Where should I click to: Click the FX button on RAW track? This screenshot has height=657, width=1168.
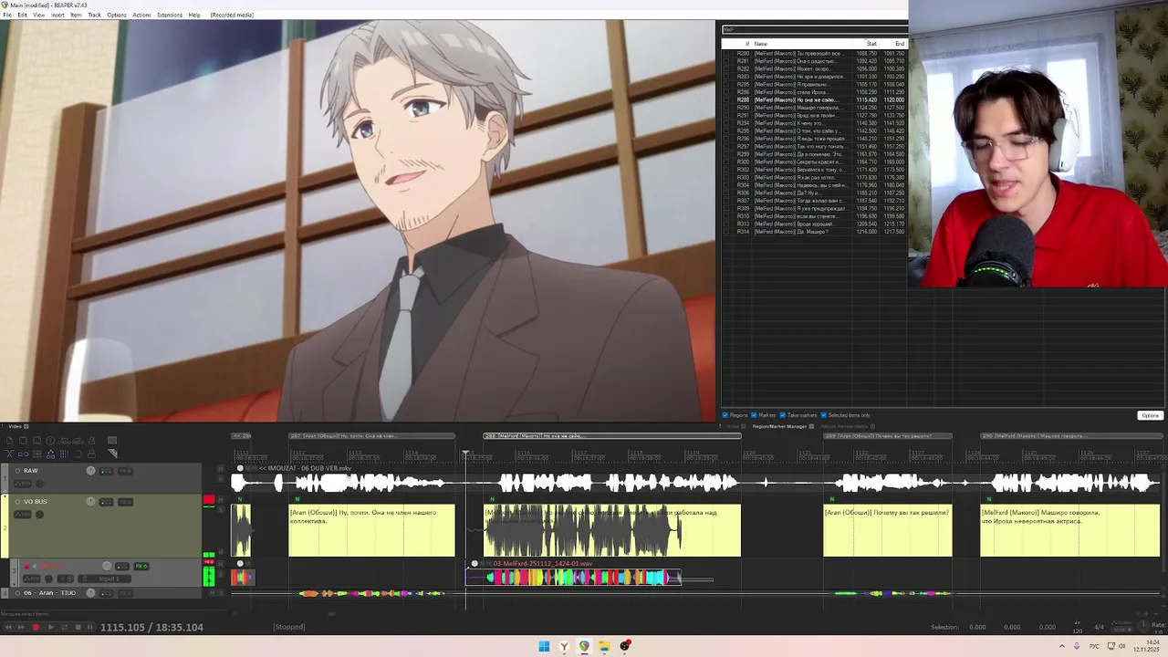click(x=126, y=471)
